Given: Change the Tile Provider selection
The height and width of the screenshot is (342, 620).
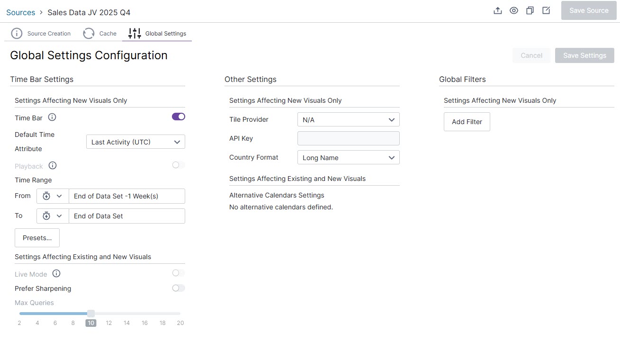Looking at the screenshot, I should coord(348,119).
